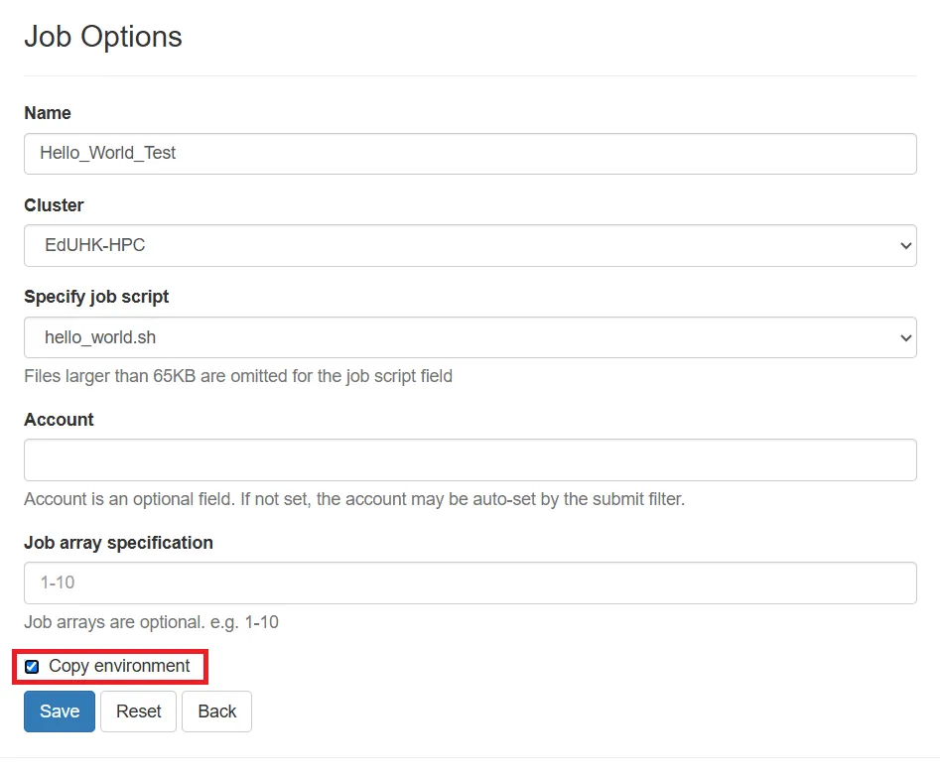Go back with the Back button
This screenshot has height=775, width=940.
point(216,711)
